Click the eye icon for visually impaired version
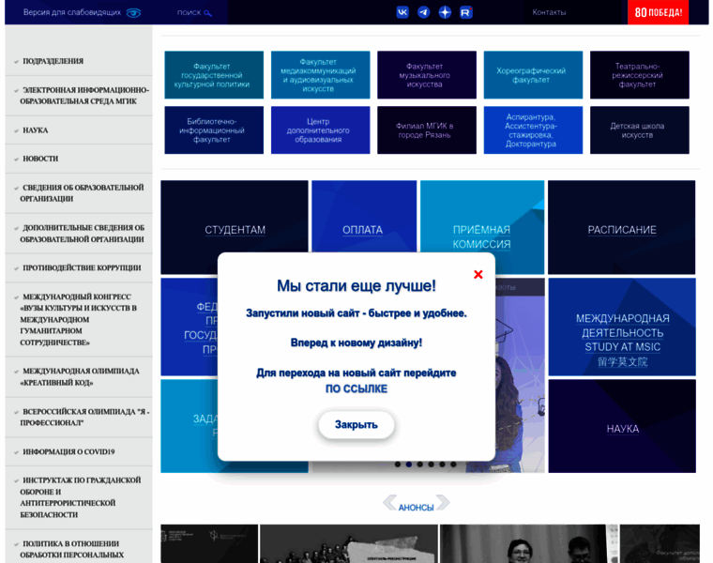This screenshot has height=563, width=713. point(133,13)
